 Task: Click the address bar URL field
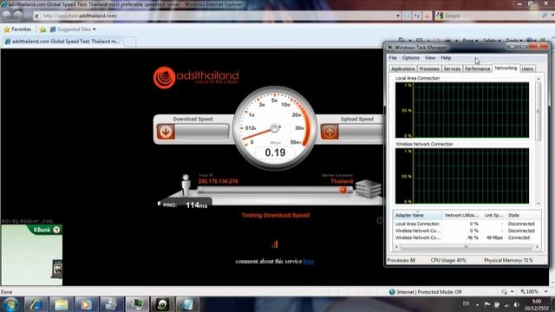[x=214, y=16]
